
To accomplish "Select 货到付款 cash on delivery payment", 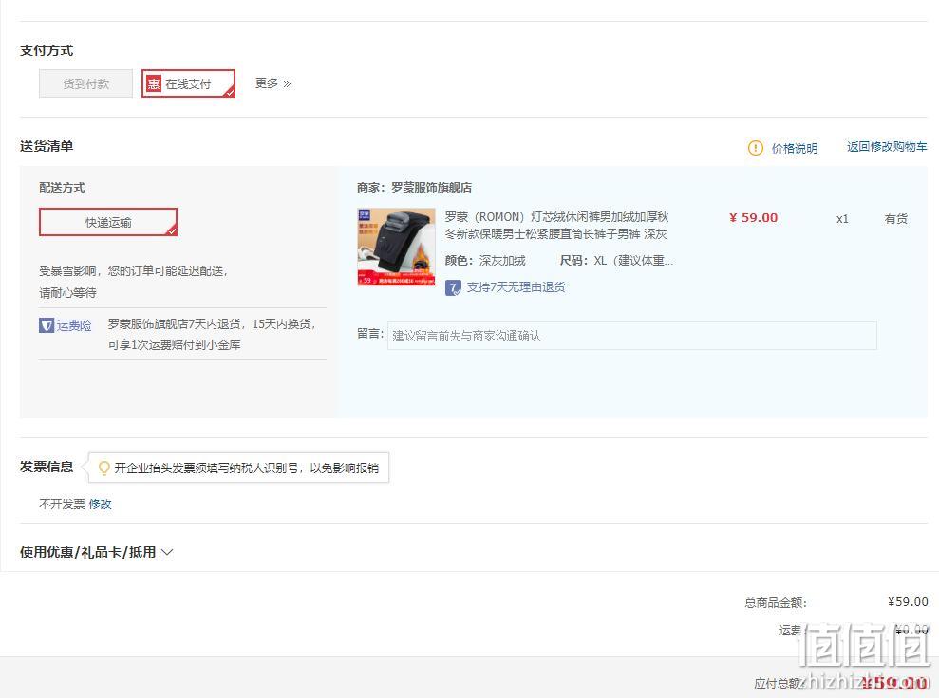I will tap(85, 83).
